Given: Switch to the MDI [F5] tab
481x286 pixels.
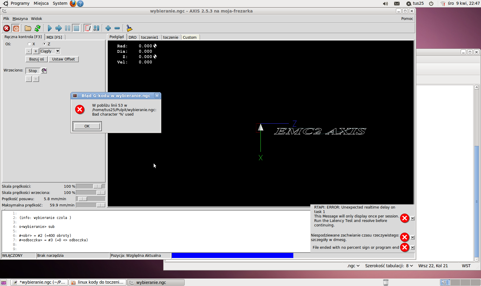Looking at the screenshot, I should [54, 37].
